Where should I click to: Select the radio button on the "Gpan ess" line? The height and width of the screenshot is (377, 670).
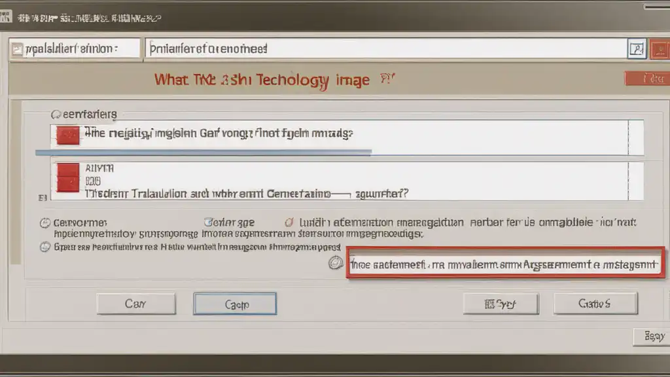[x=45, y=247]
